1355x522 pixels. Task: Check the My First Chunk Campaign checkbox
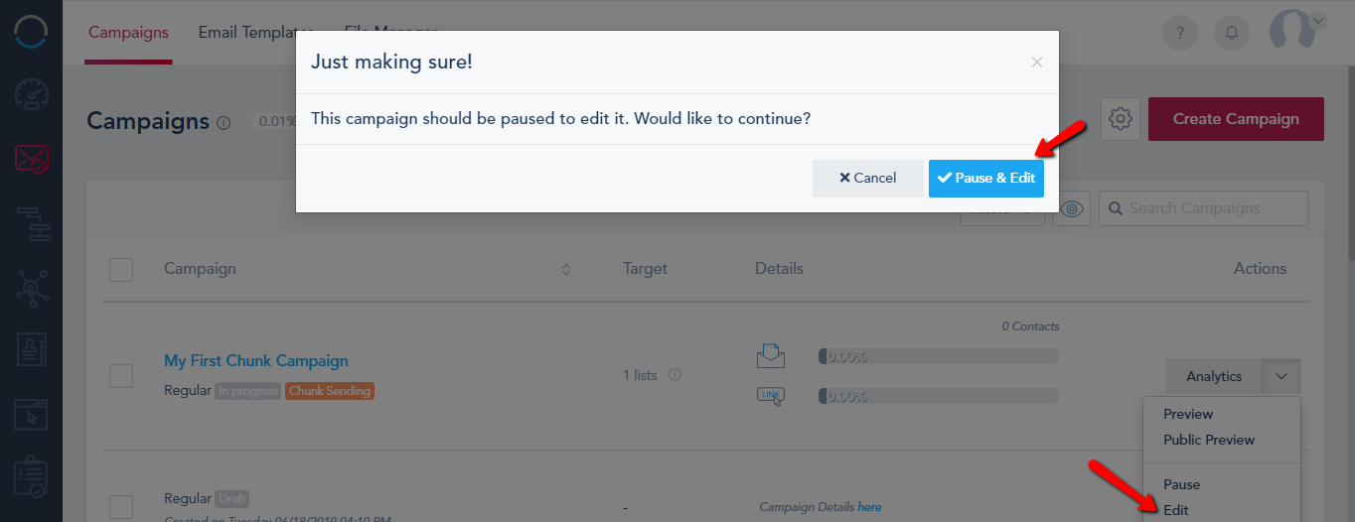(x=121, y=376)
